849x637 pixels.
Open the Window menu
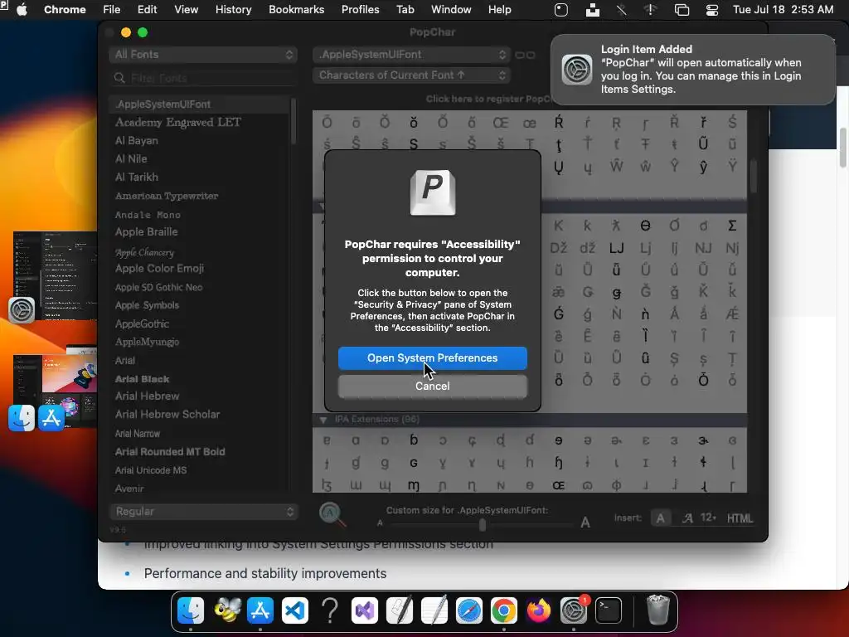(451, 10)
